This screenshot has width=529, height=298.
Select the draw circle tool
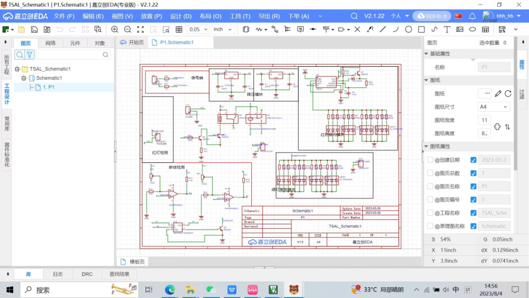pyautogui.click(x=409, y=29)
